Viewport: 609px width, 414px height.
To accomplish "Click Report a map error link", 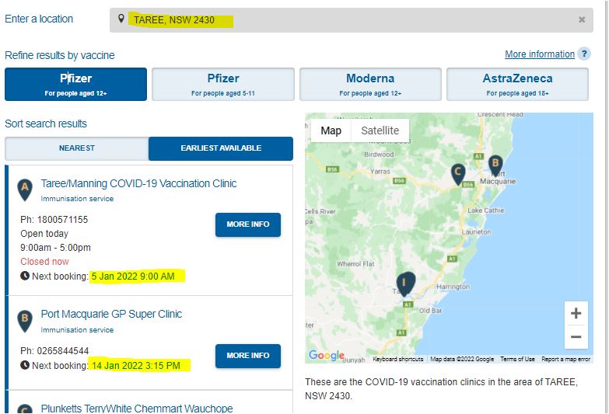I will (566, 360).
